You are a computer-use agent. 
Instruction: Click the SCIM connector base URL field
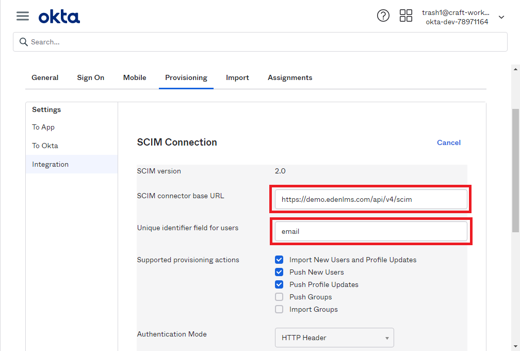371,199
